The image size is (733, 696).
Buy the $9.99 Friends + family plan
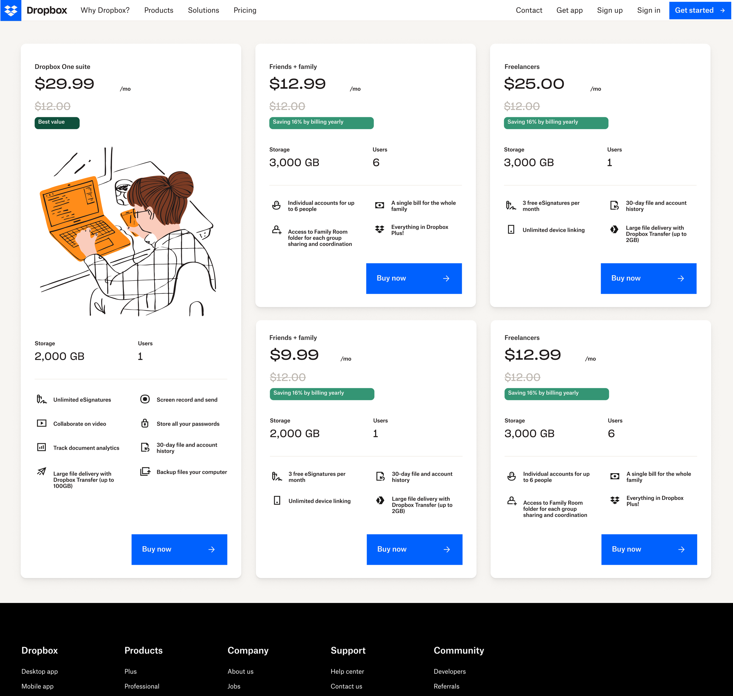point(414,550)
